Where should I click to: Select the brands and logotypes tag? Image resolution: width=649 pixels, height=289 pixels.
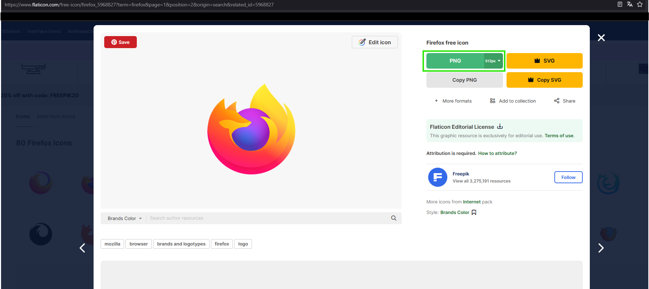tap(181, 244)
